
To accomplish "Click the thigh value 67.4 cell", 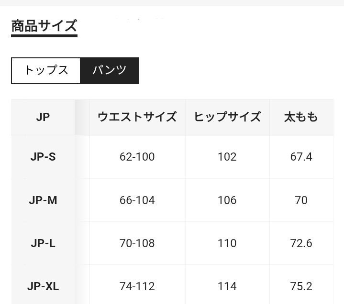I will click(301, 157).
